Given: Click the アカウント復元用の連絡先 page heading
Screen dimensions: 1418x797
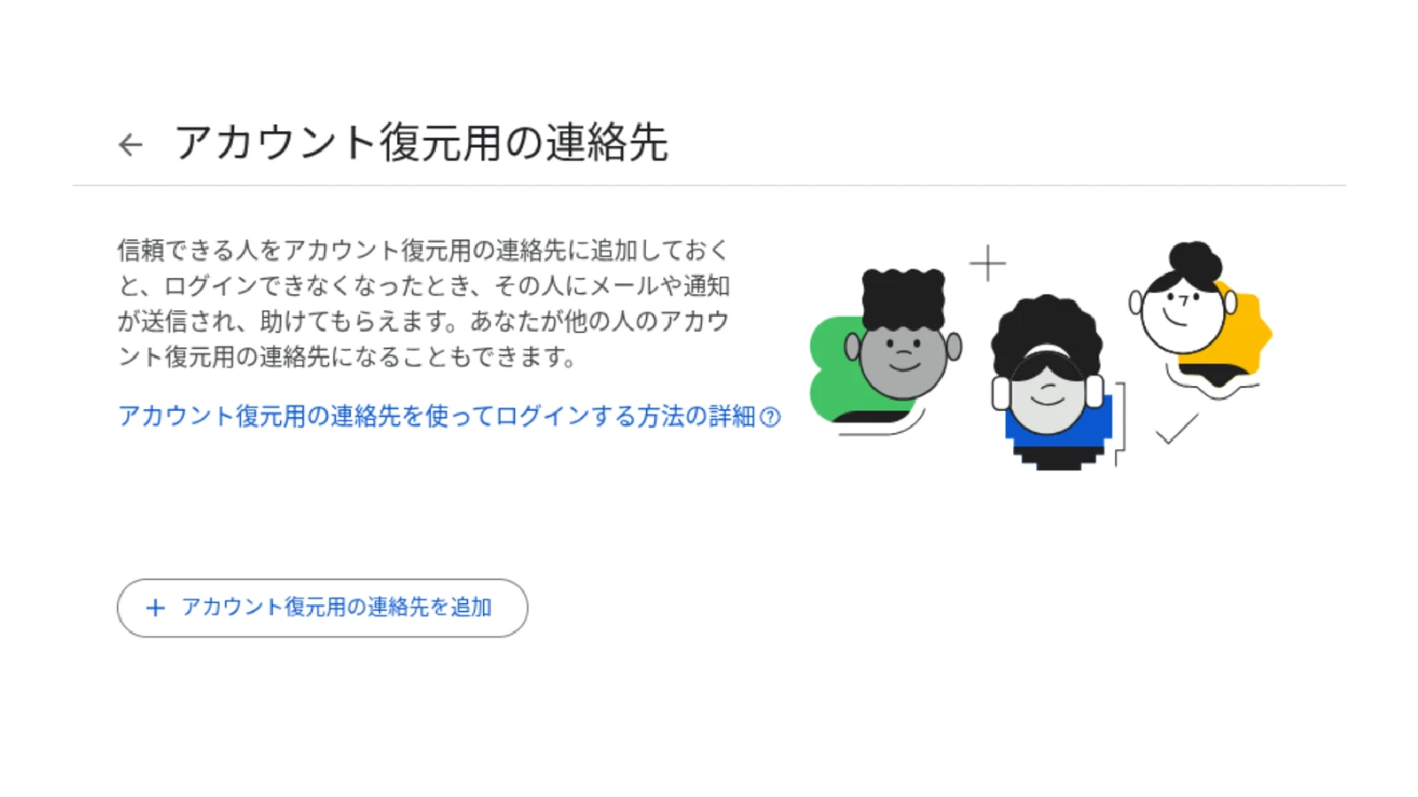Looking at the screenshot, I should (x=421, y=143).
